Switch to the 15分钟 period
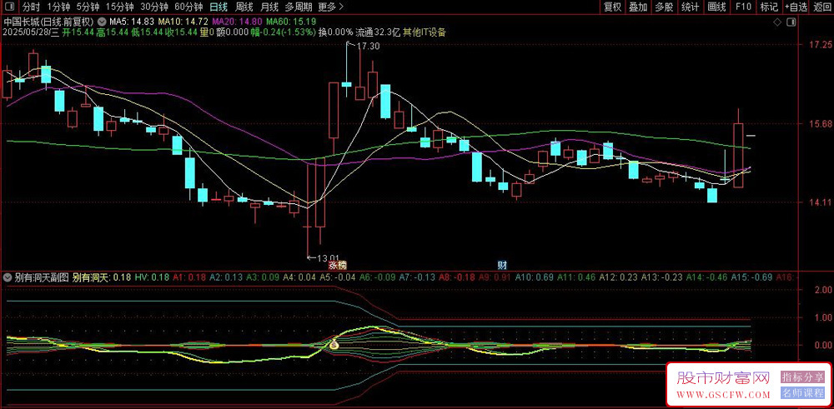 (119, 7)
